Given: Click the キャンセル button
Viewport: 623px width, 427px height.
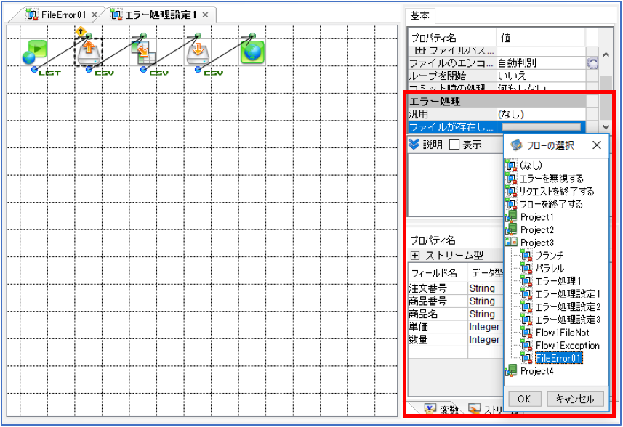Looking at the screenshot, I should click(575, 399).
